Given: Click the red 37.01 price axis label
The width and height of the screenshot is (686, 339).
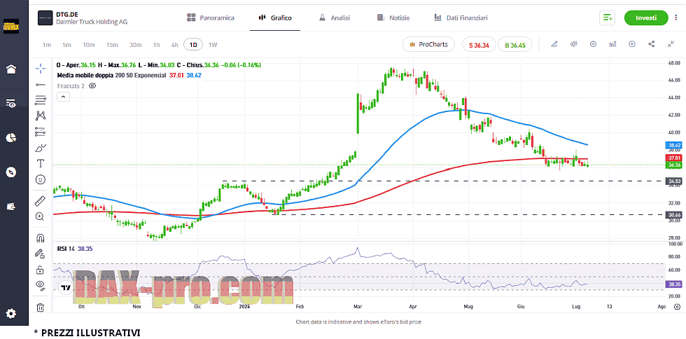Looking at the screenshot, I should (x=672, y=158).
